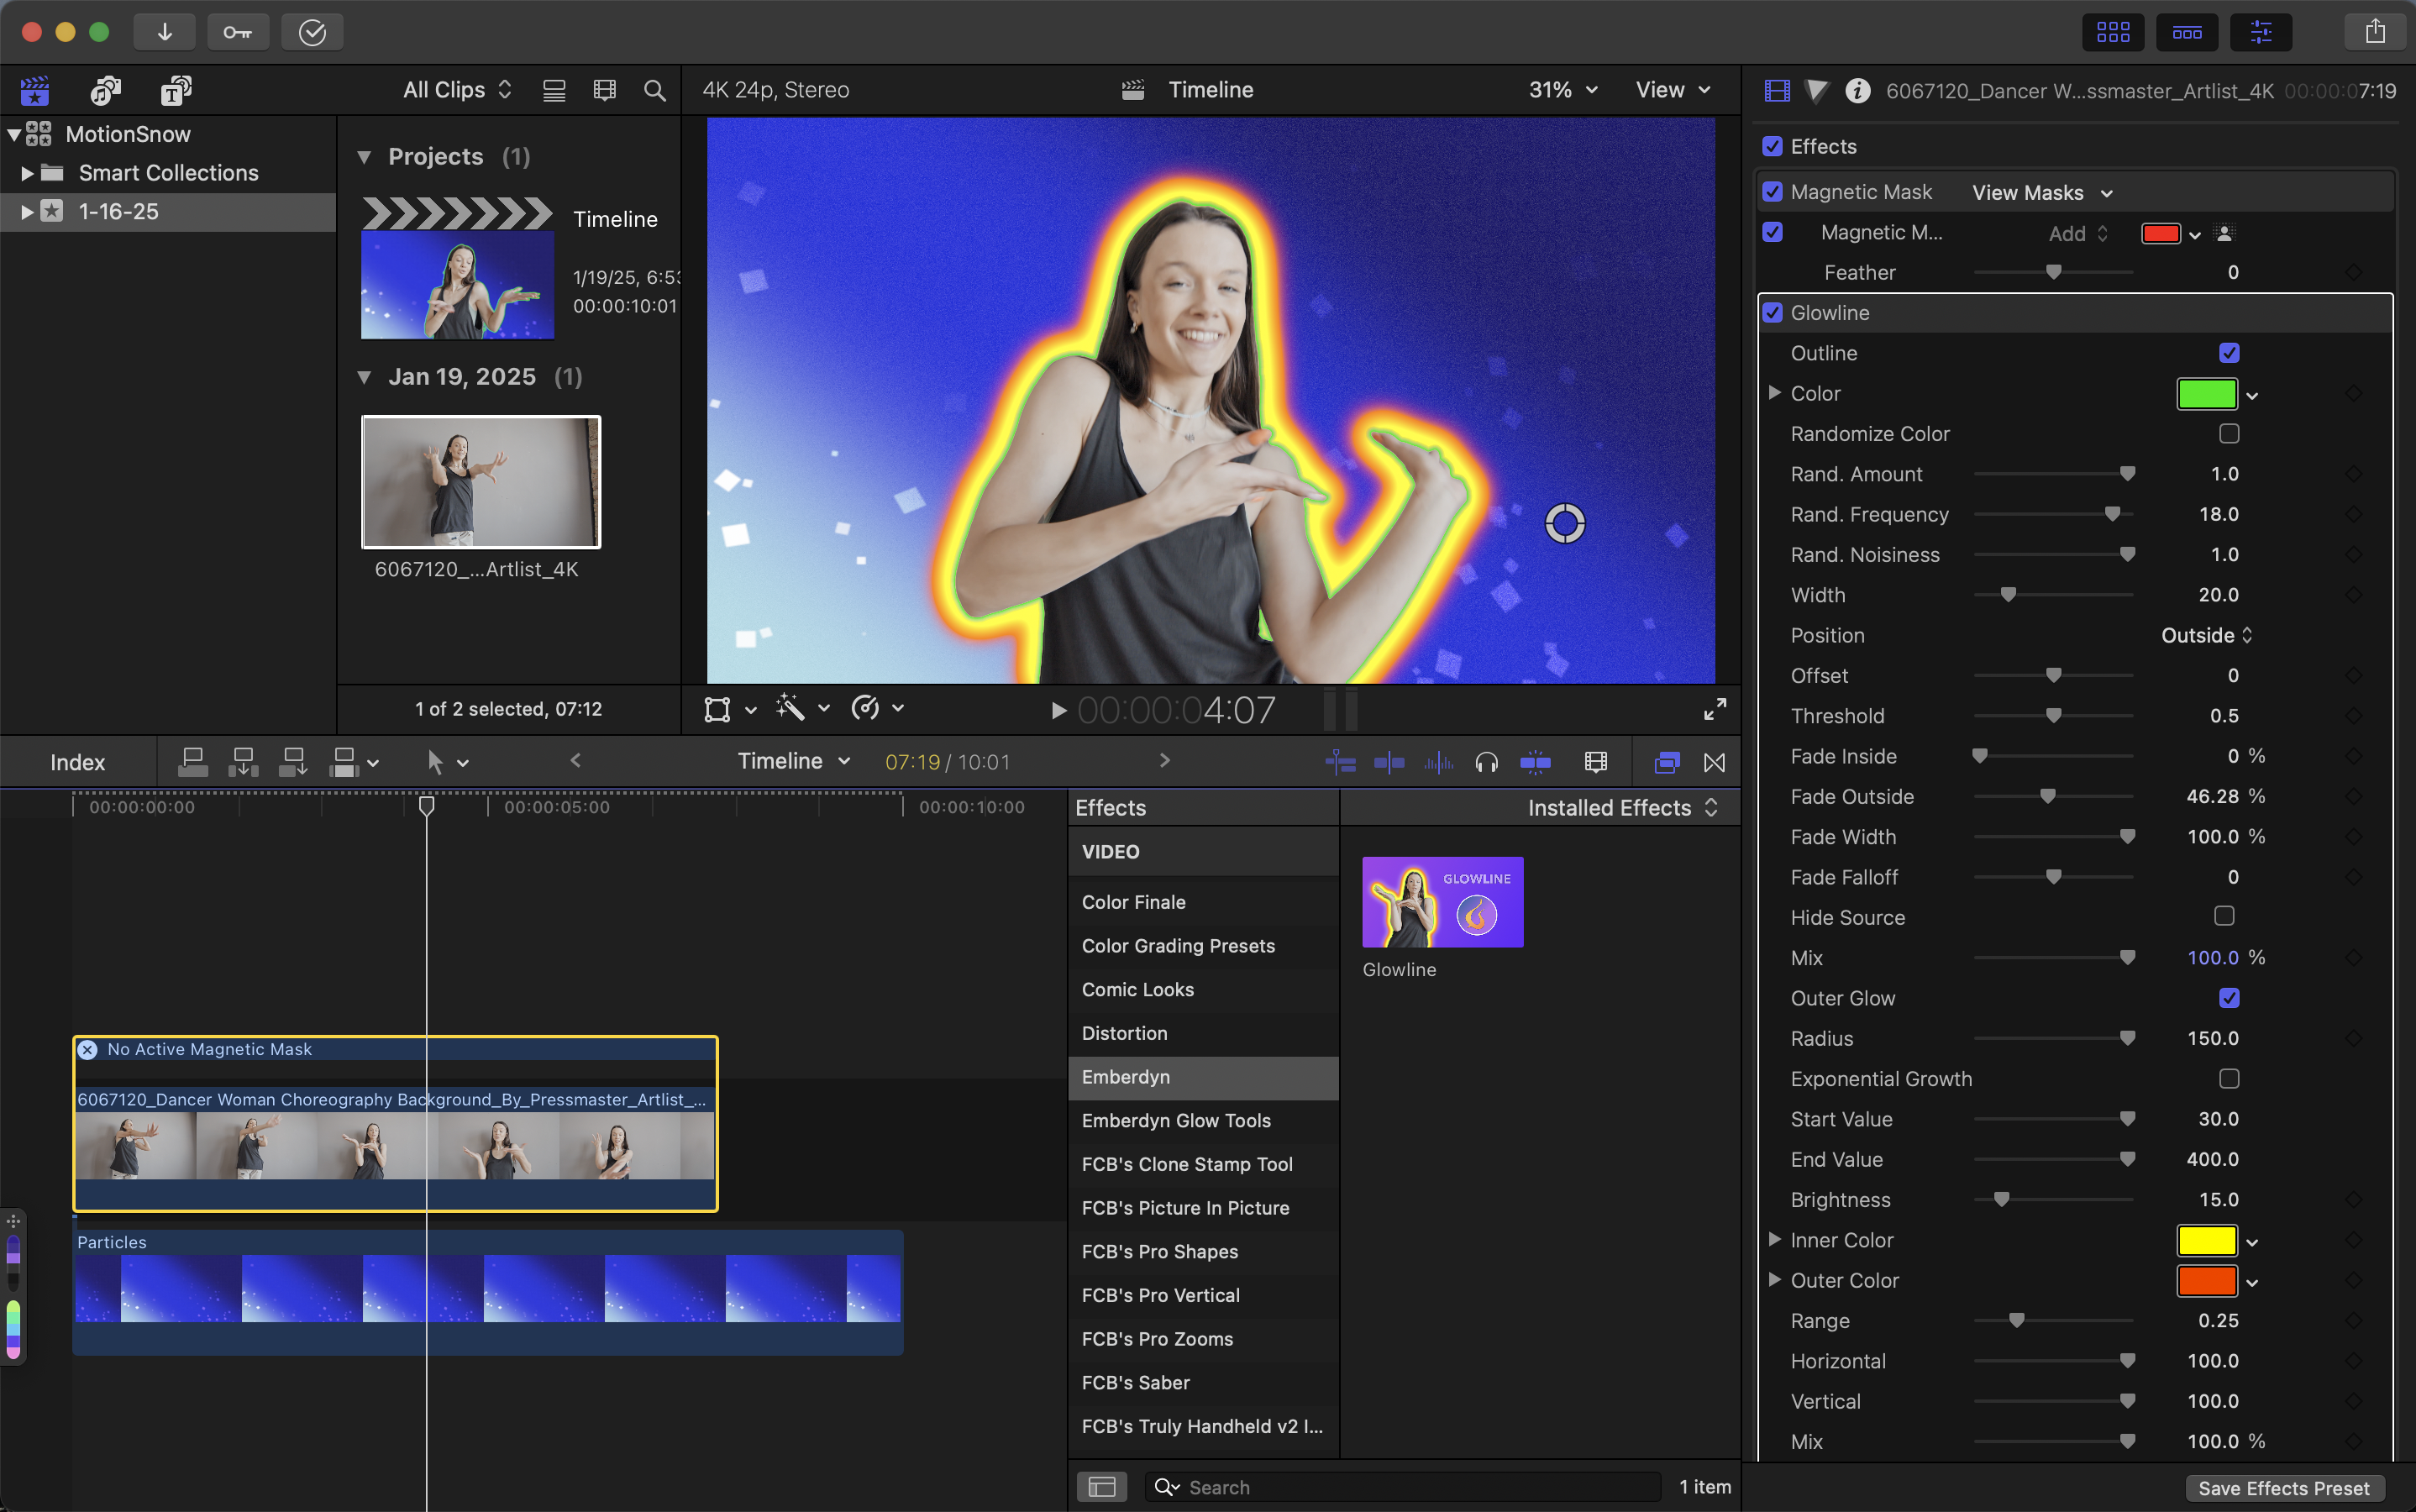2416x1512 pixels.
Task: Open the timeline Index button
Action: click(x=77, y=762)
